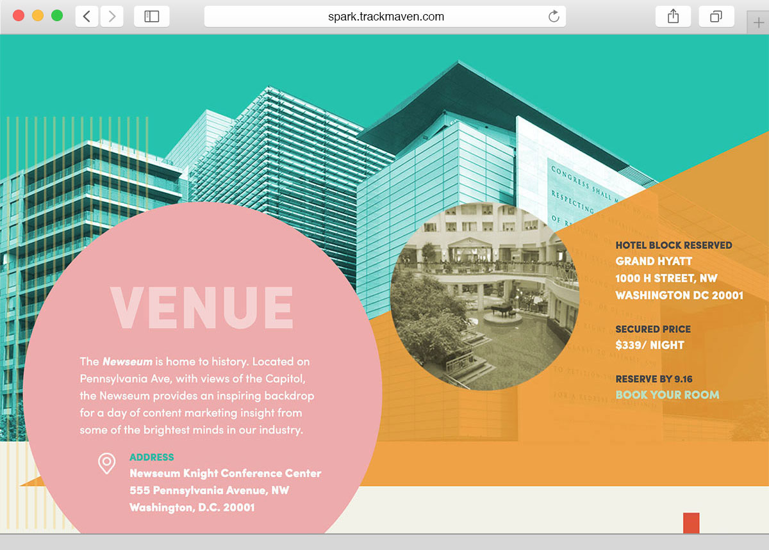Screen dimensions: 769x550
Task: Go forward with the Safari forward arrow
Action: coord(112,17)
